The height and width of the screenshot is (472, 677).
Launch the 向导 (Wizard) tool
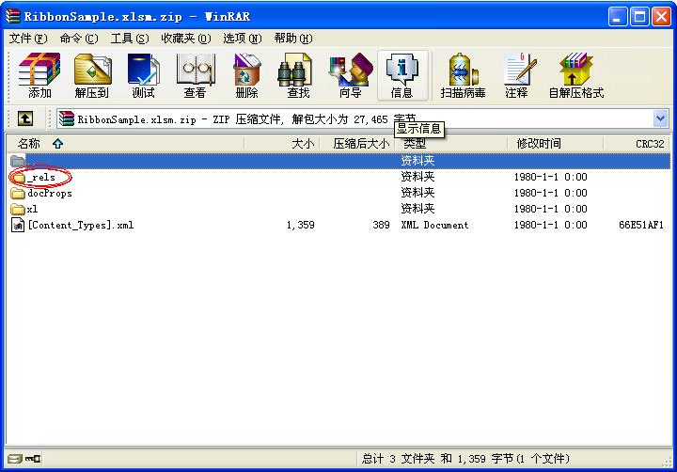coord(350,75)
